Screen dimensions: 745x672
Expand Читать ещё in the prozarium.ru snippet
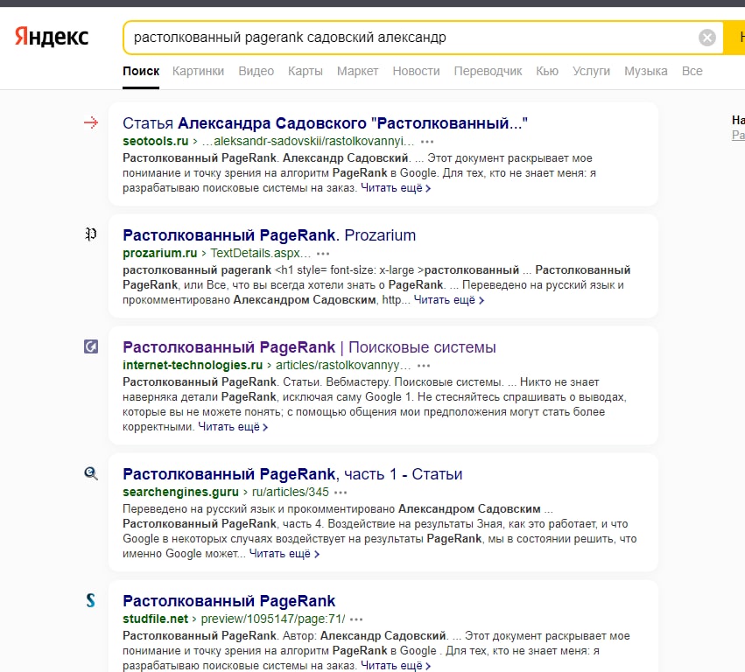tap(448, 300)
